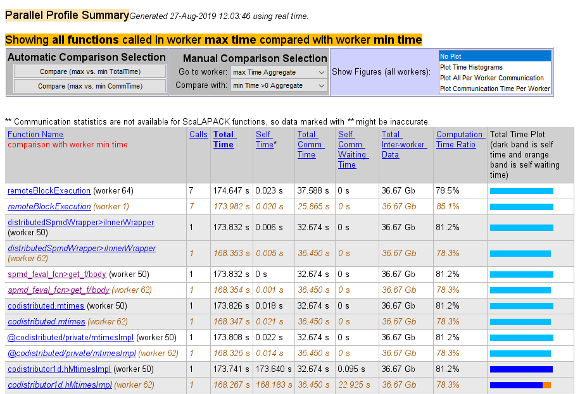580x394 pixels.
Task: Click the Compare (max vs. min CommTime) button
Action: [89, 85]
